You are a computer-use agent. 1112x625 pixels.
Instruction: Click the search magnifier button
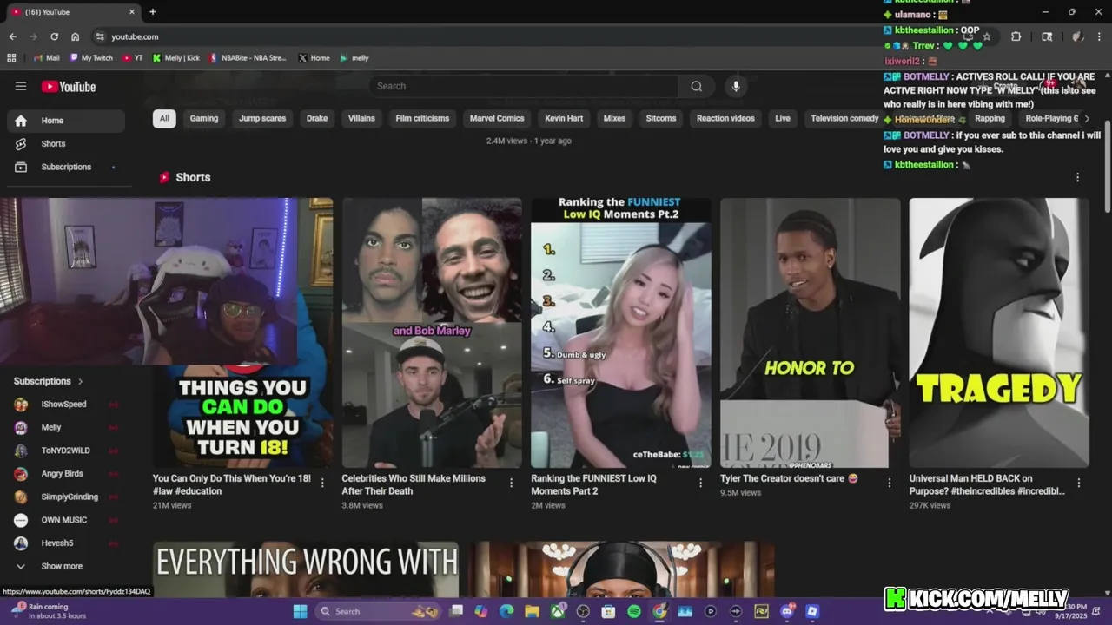(696, 86)
